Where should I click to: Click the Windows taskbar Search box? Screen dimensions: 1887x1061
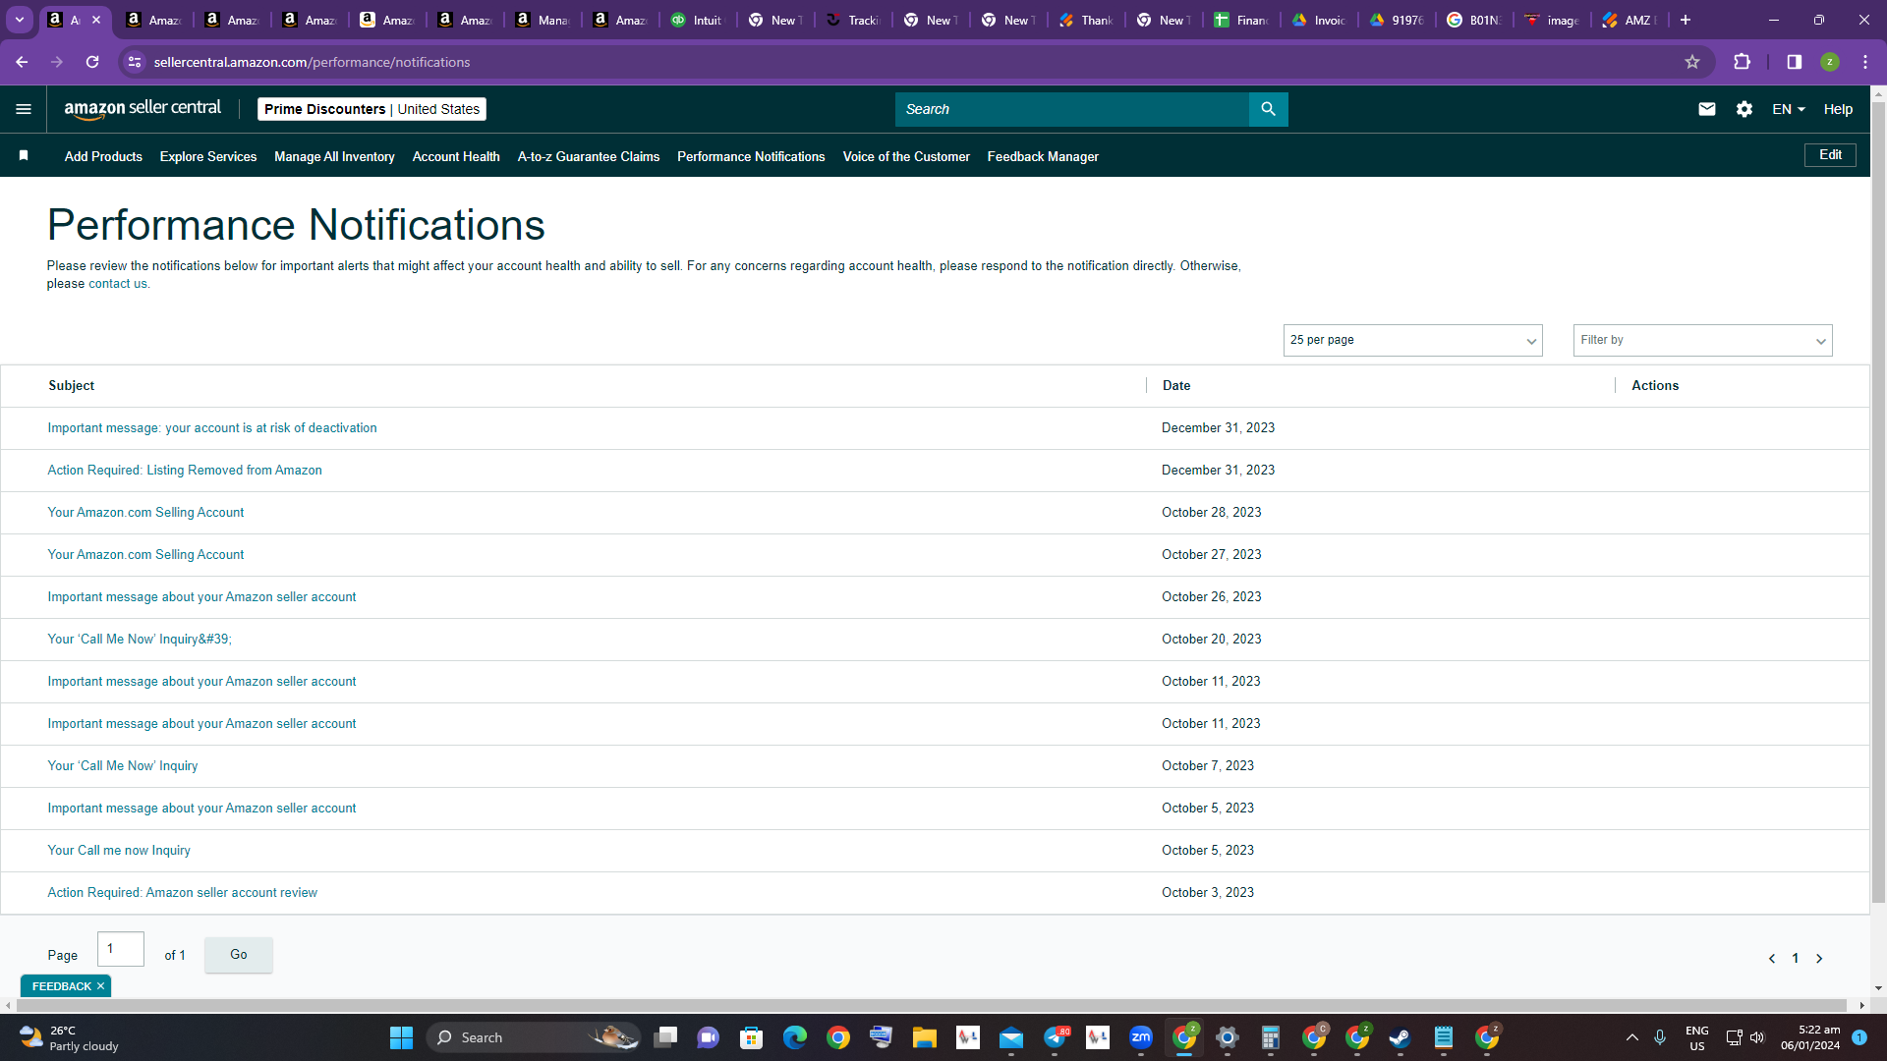(535, 1037)
